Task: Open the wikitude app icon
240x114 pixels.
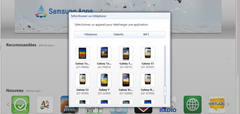Action: [x=217, y=105]
